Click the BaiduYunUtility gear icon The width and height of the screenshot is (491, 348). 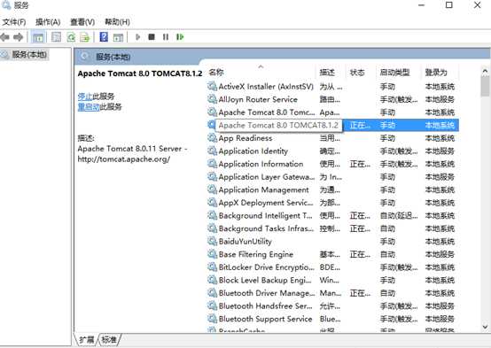click(213, 241)
